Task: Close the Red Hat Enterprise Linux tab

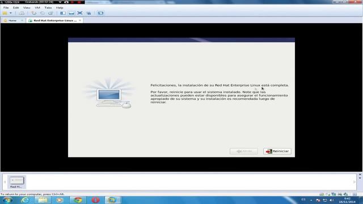Action: (x=80, y=20)
